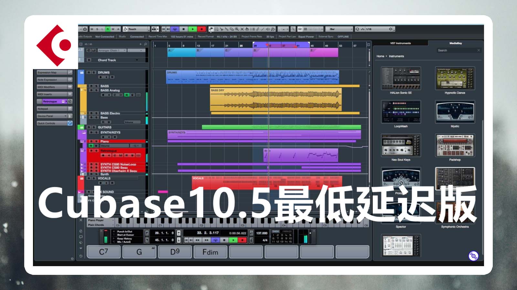This screenshot has width=517, height=290.
Task: Select the Draw pencil tool
Action: (x=257, y=29)
